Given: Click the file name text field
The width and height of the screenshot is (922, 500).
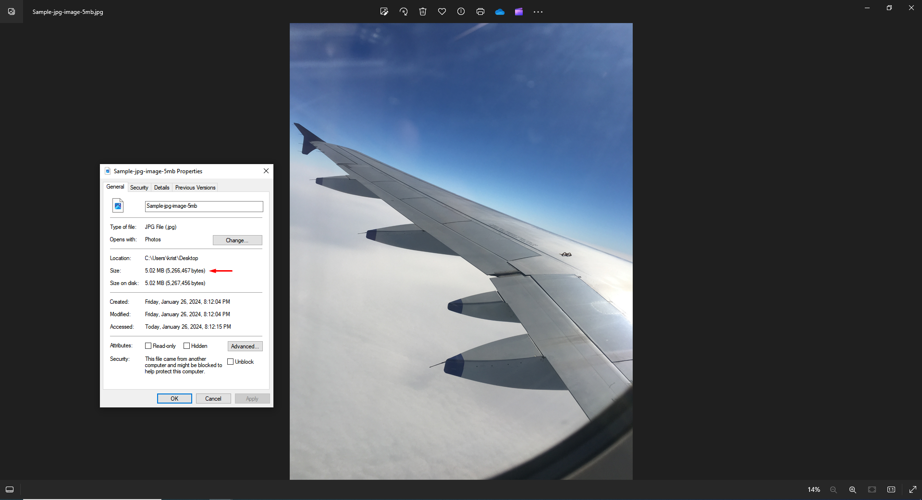Looking at the screenshot, I should tap(204, 206).
